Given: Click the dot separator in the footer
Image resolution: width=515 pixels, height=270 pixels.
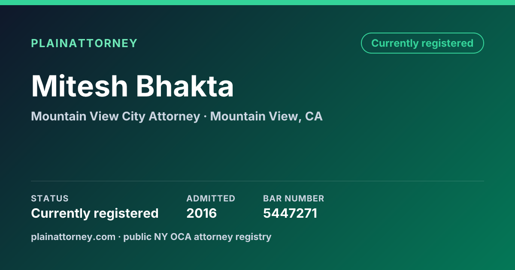Looking at the screenshot, I should point(119,237).
